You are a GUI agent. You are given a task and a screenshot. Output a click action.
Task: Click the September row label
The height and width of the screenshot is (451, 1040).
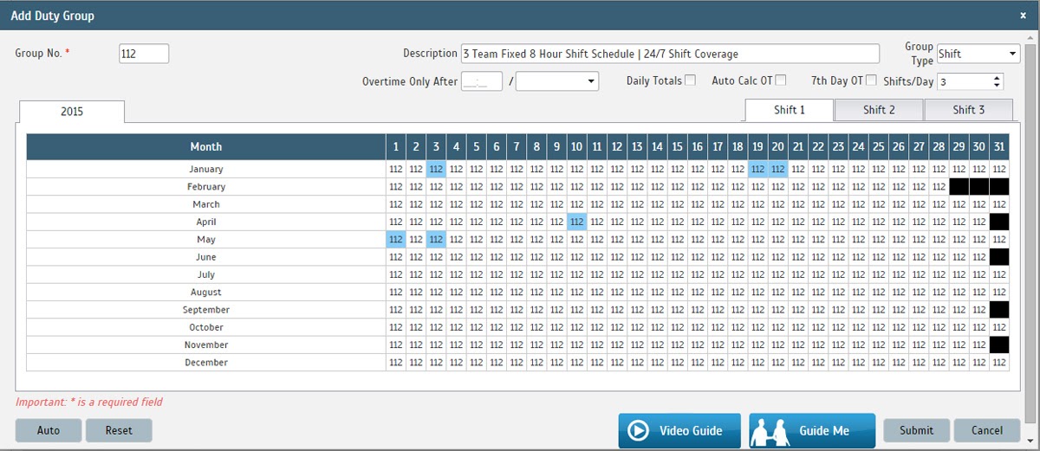(206, 310)
